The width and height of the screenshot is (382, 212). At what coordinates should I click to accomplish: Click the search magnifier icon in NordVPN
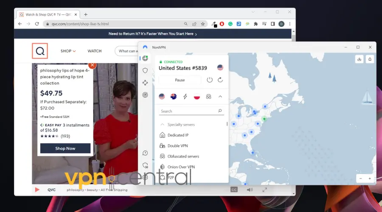coord(220,111)
